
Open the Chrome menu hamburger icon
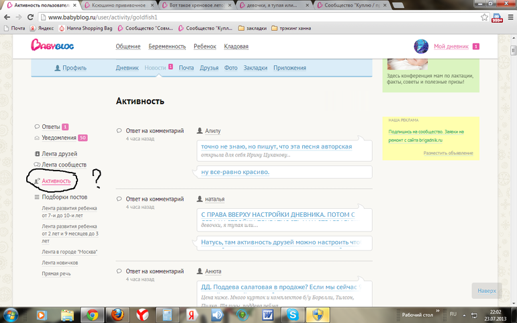(510, 17)
